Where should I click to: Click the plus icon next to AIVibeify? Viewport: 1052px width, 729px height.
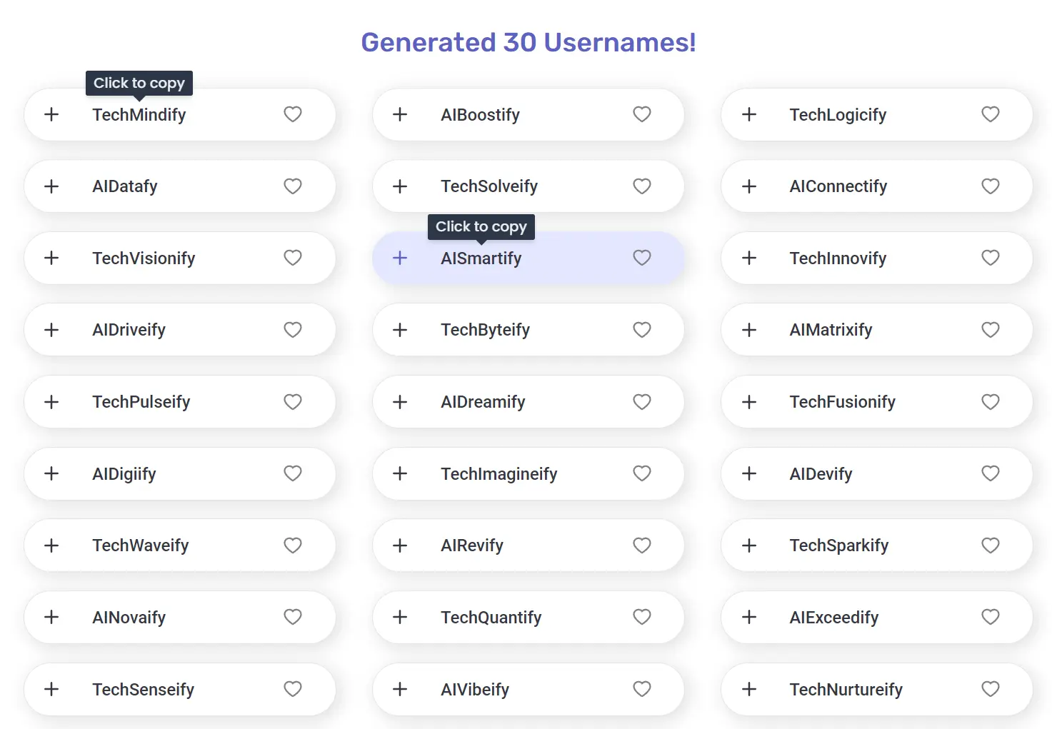(399, 689)
